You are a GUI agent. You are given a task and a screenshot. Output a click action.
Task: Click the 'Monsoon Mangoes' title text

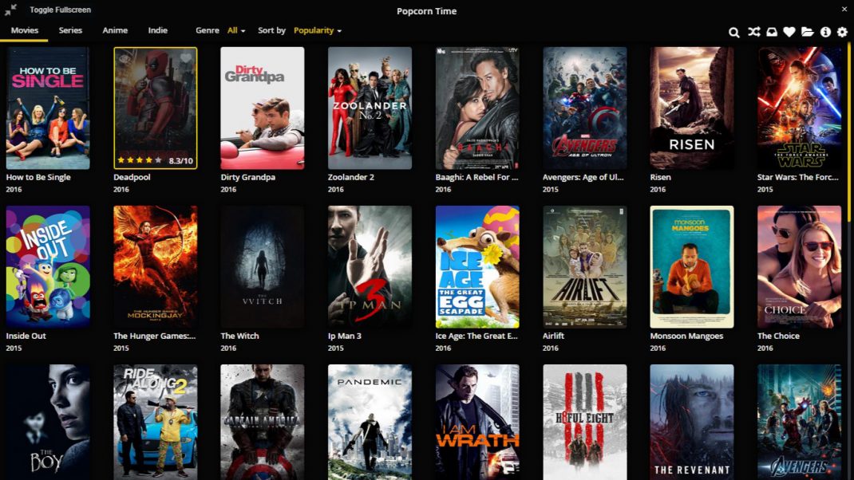(x=686, y=336)
